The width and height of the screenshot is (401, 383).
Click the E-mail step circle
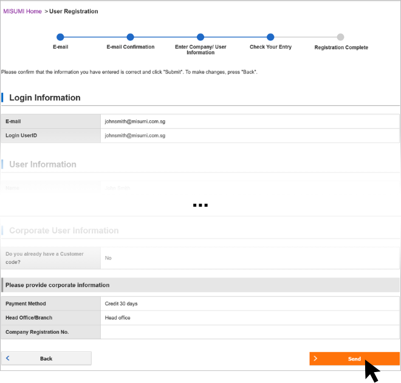60,37
